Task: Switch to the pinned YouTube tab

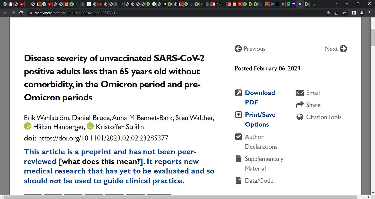Action: [22, 4]
